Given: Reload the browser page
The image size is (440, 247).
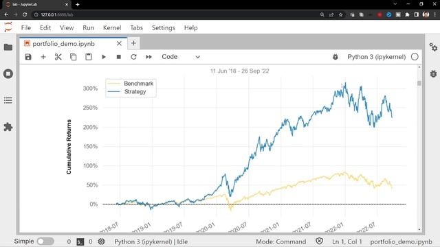Looking at the screenshot, I should tap(25, 14).
